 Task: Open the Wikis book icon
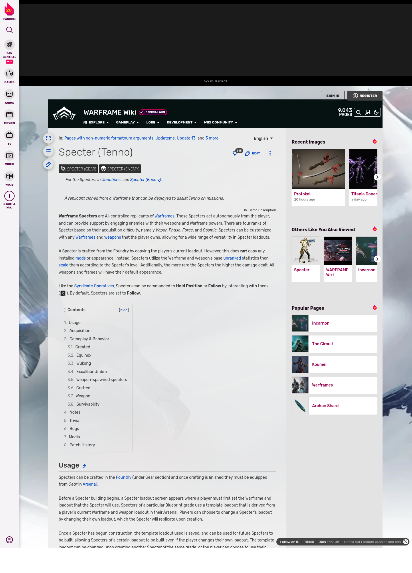[9, 176]
